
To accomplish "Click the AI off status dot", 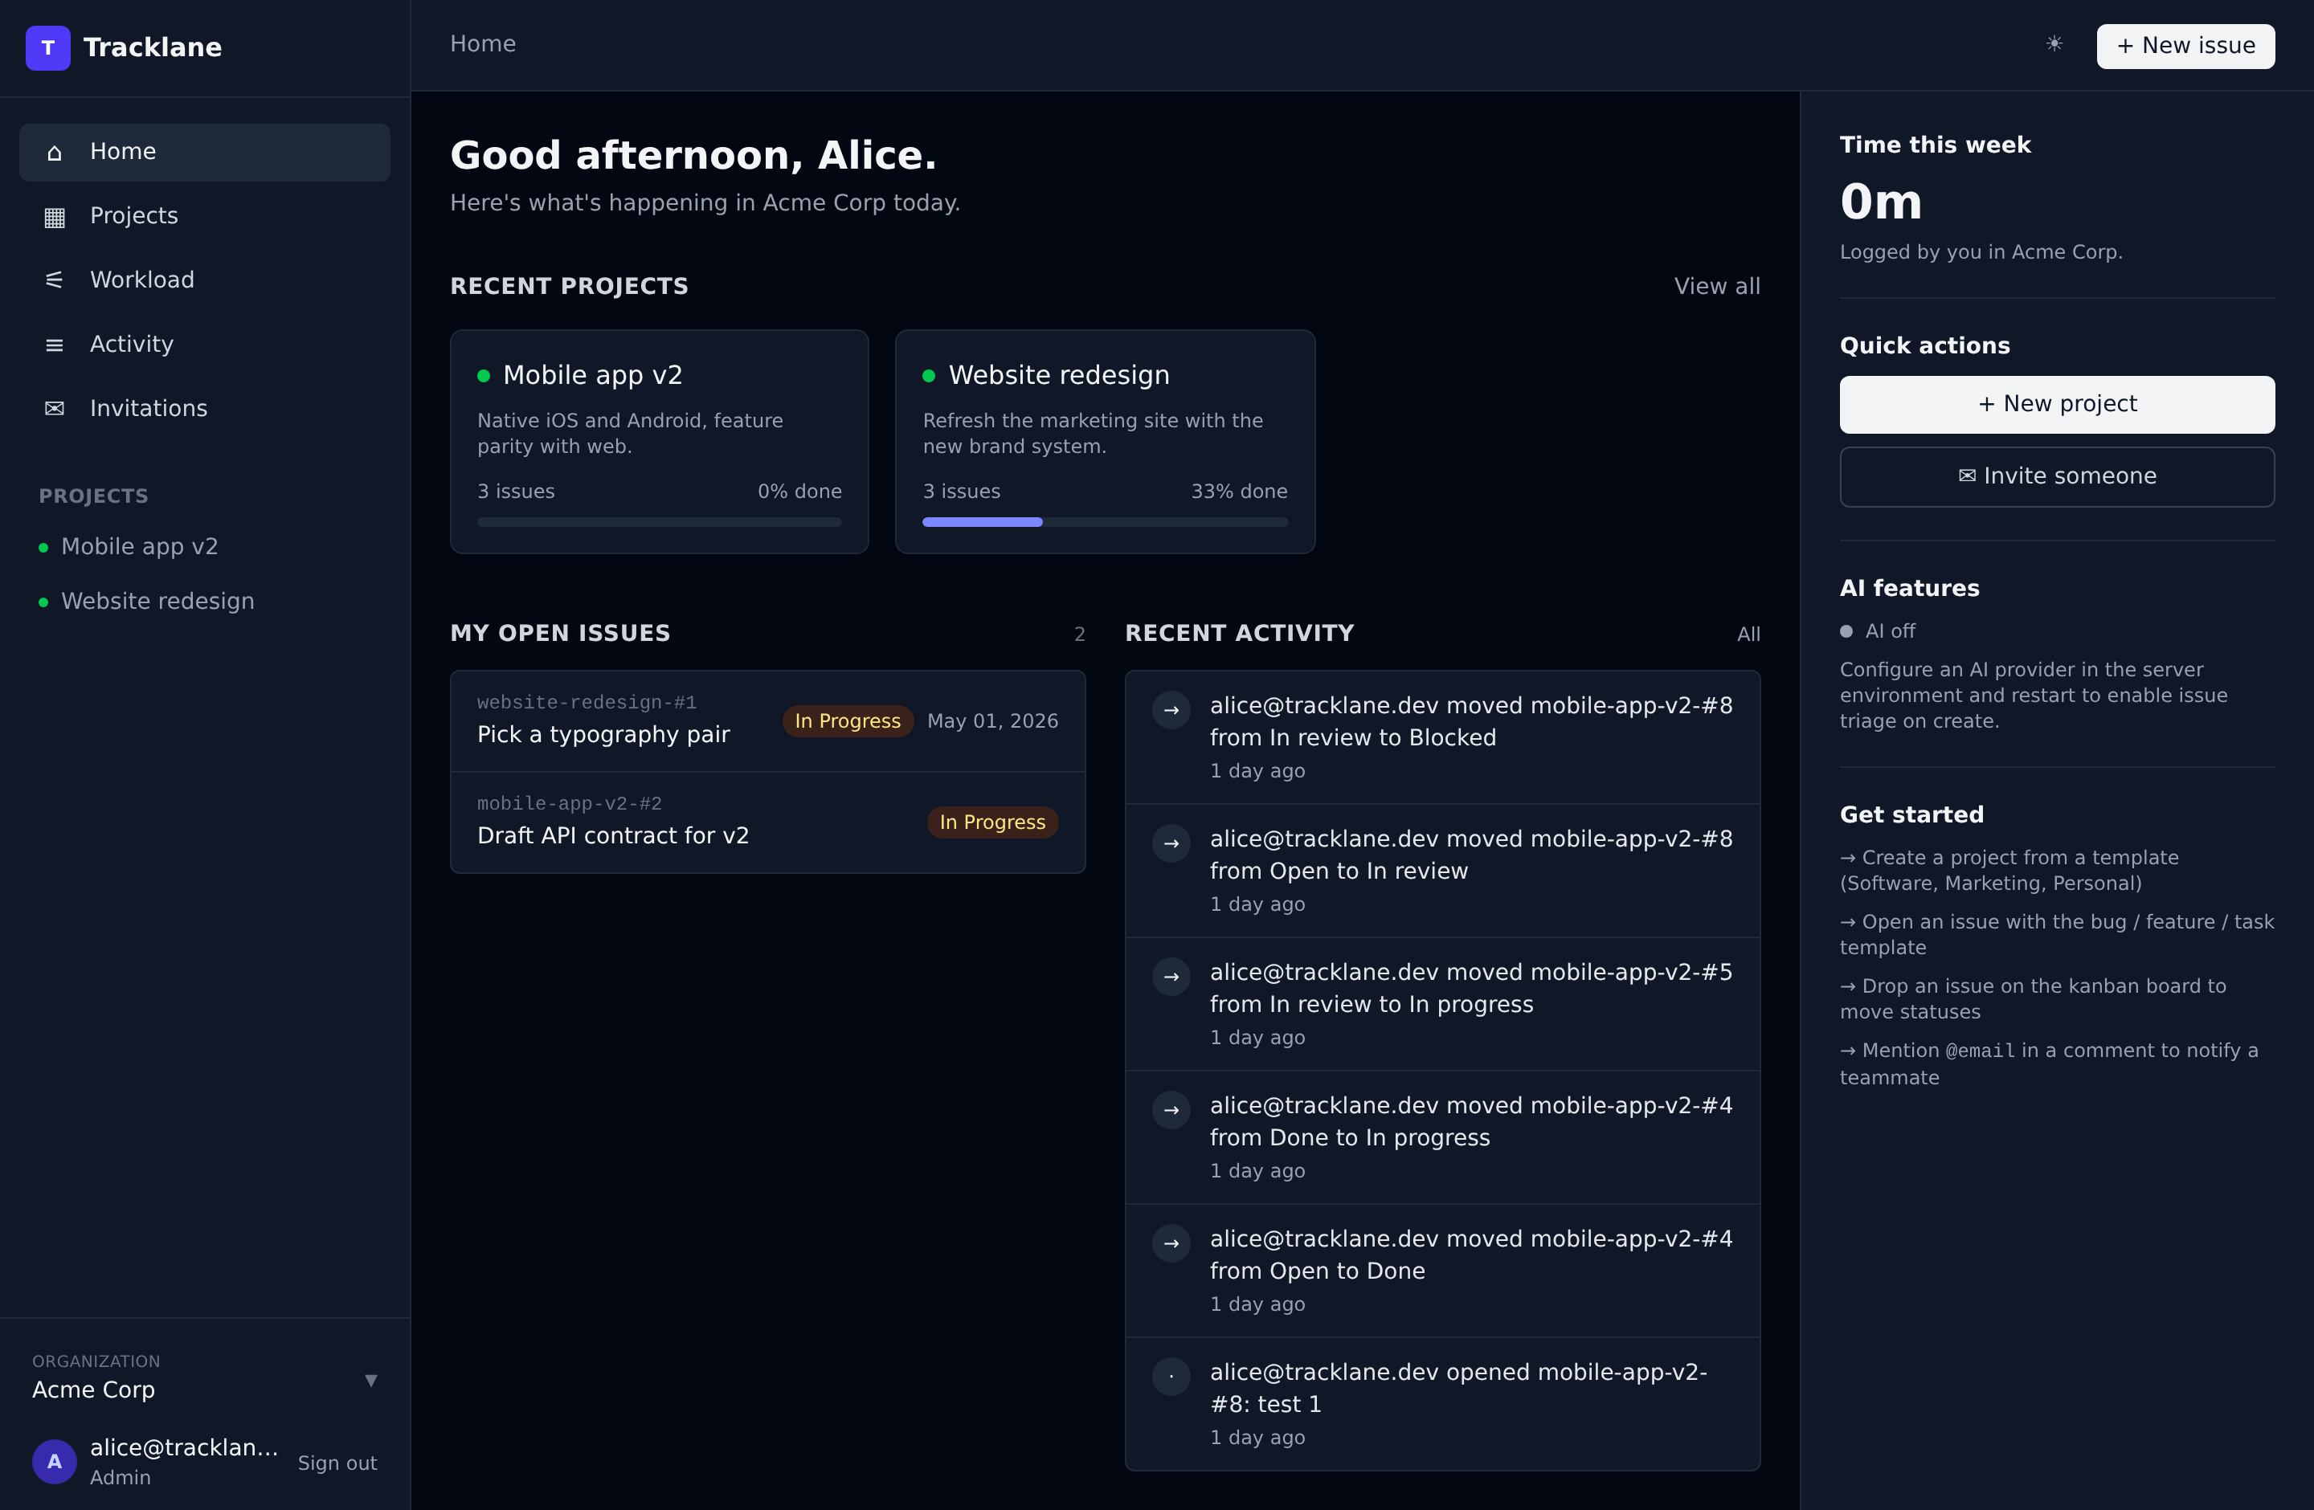I will (1846, 631).
